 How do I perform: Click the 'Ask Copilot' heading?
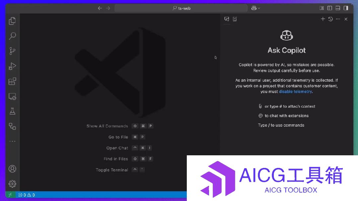[287, 50]
